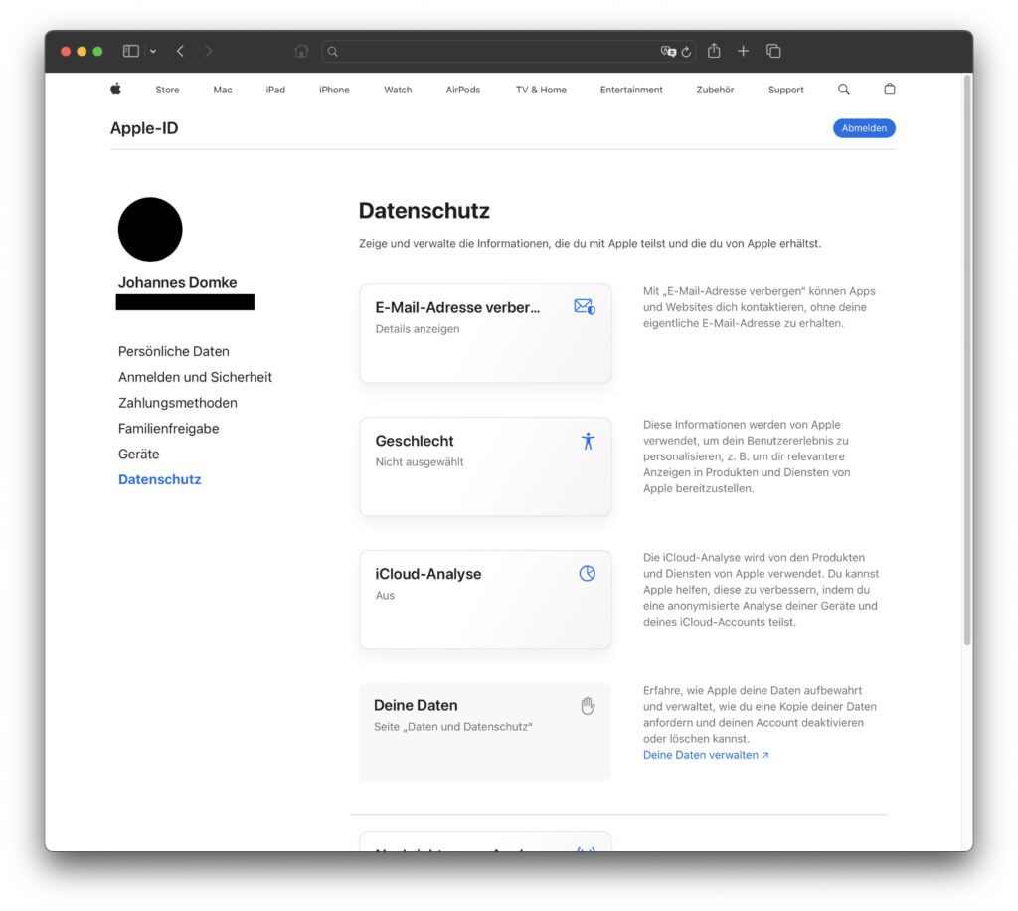Reload the page with refresh icon
The width and height of the screenshot is (1018, 911).
pos(686,52)
